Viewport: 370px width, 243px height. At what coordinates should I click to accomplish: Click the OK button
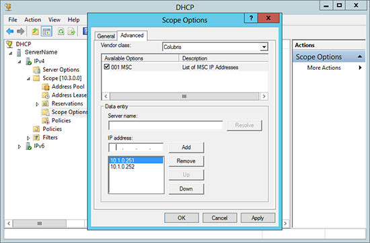coord(182,217)
